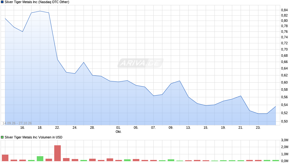Click the '0,66' price axis label

(x=284, y=62)
